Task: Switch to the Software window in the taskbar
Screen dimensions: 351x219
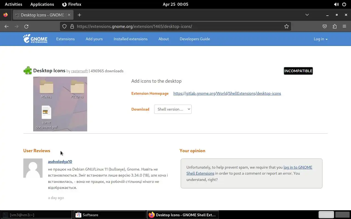Action: click(110, 215)
